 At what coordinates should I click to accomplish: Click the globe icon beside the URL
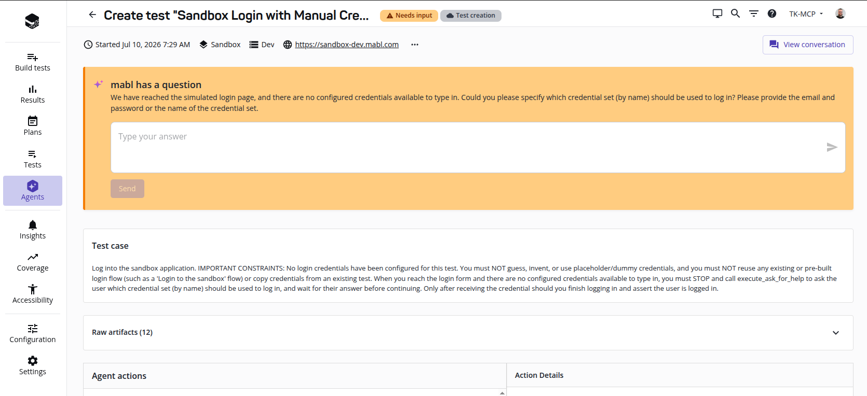(x=288, y=45)
